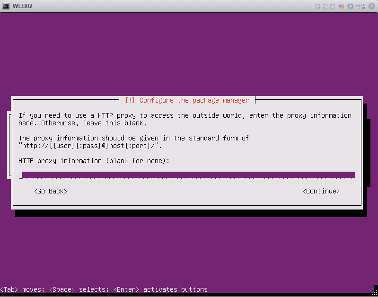Click the full window view icon
This screenshot has height=297, width=378.
pos(333,6)
